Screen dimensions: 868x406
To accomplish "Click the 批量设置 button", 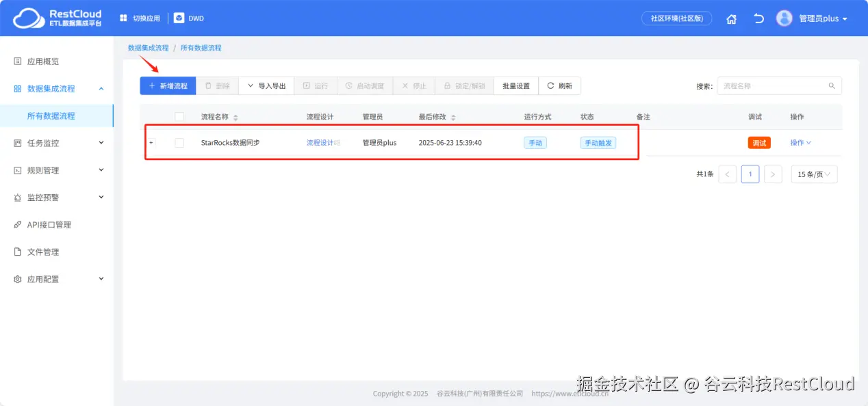I will (516, 86).
